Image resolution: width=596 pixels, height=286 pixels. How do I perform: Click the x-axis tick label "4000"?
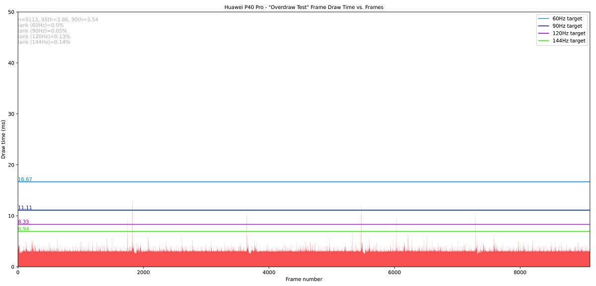pyautogui.click(x=269, y=272)
